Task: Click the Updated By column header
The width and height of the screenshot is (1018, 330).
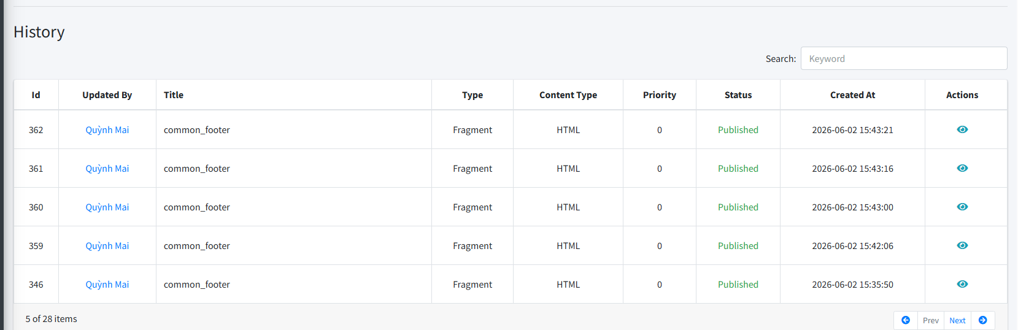Action: coord(107,95)
